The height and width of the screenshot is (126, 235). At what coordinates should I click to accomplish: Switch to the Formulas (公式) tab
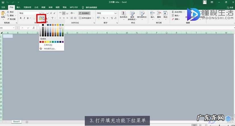click(x=36, y=7)
